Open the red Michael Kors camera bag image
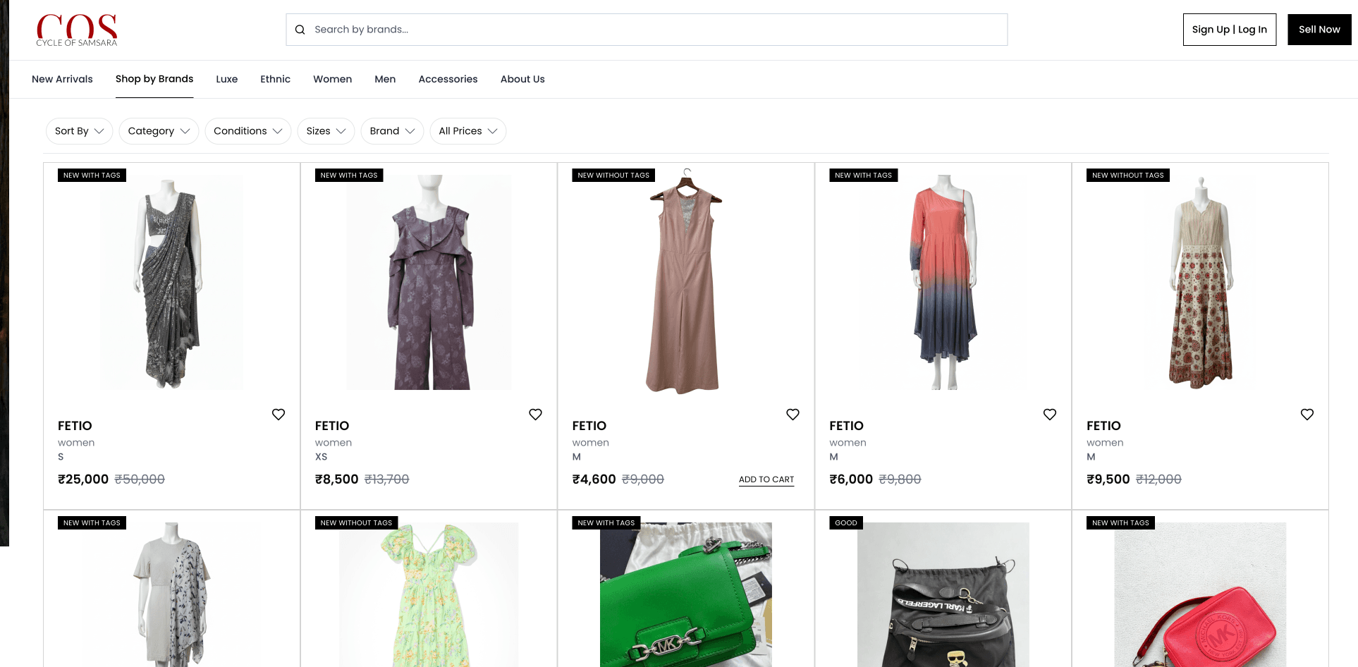This screenshot has height=667, width=1358. click(x=1201, y=594)
